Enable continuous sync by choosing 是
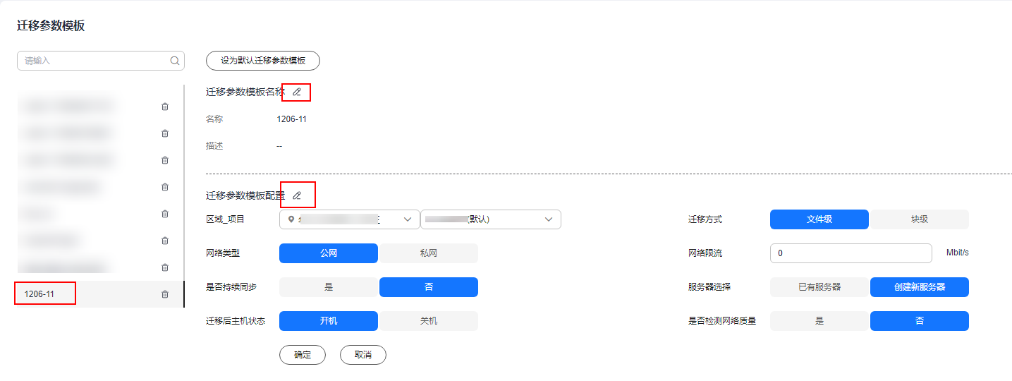 coord(329,287)
